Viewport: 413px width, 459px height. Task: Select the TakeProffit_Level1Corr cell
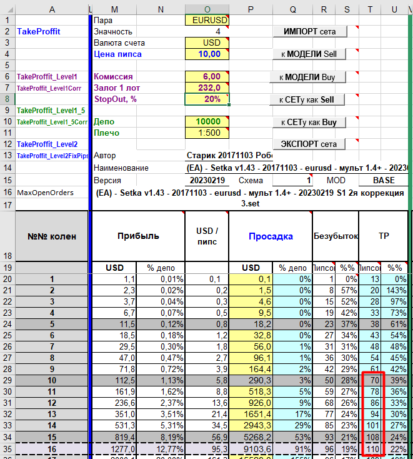tap(52, 88)
